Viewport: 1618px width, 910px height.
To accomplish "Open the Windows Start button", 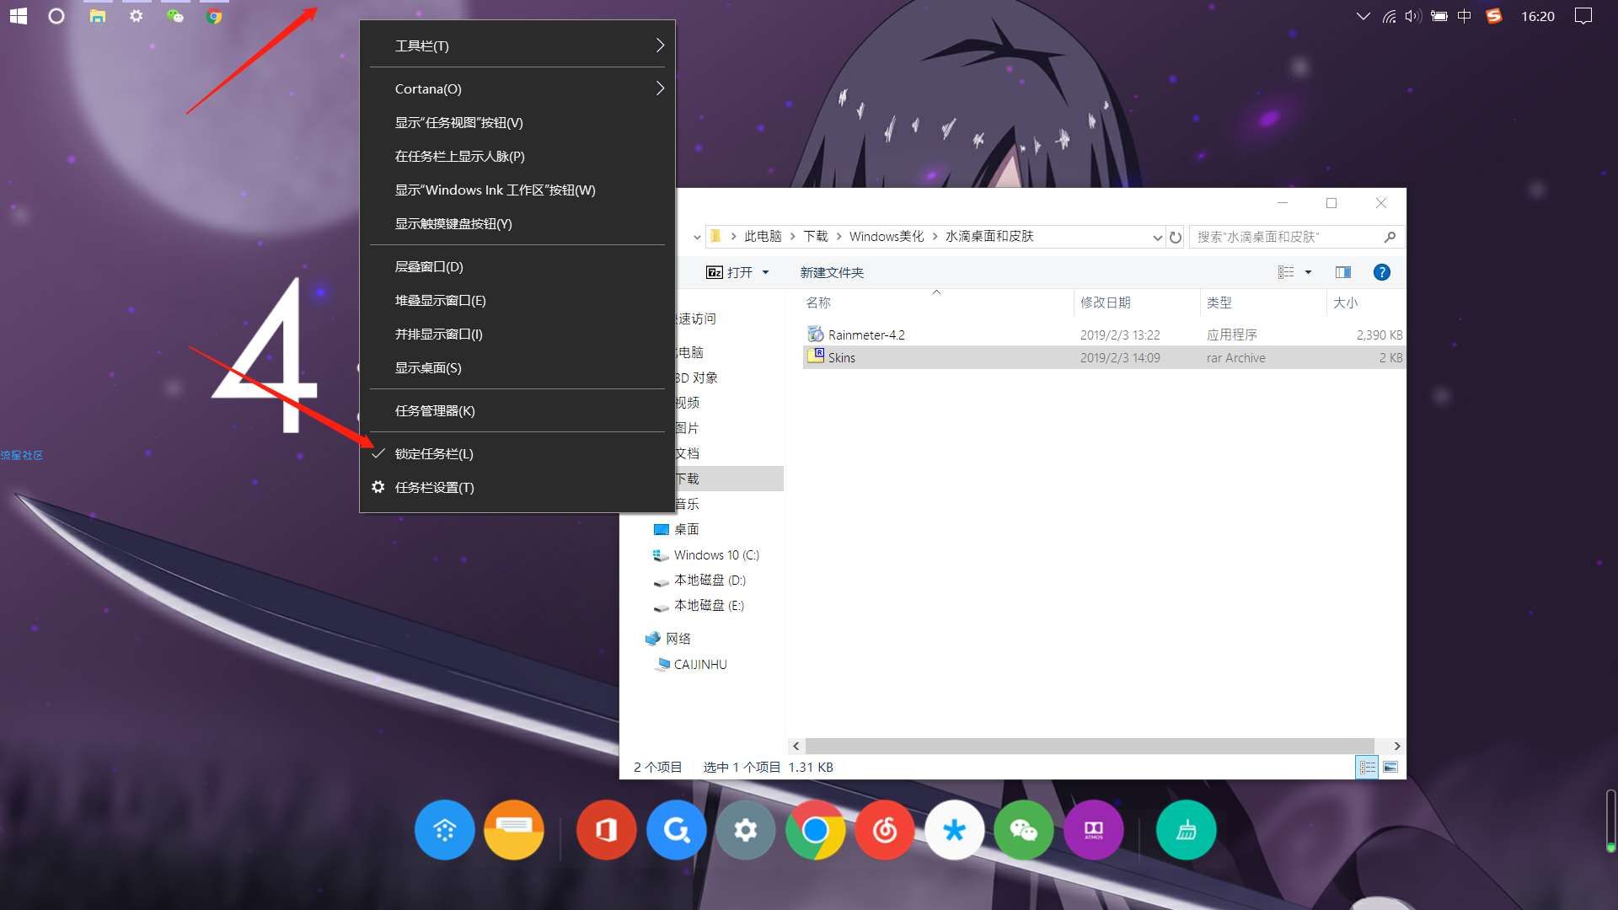I will (x=19, y=16).
